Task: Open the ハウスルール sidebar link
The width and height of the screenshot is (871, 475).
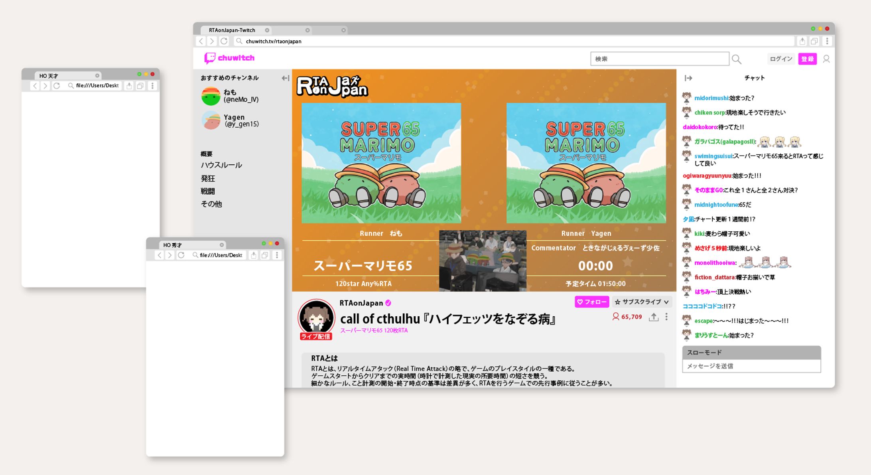Action: 221,165
